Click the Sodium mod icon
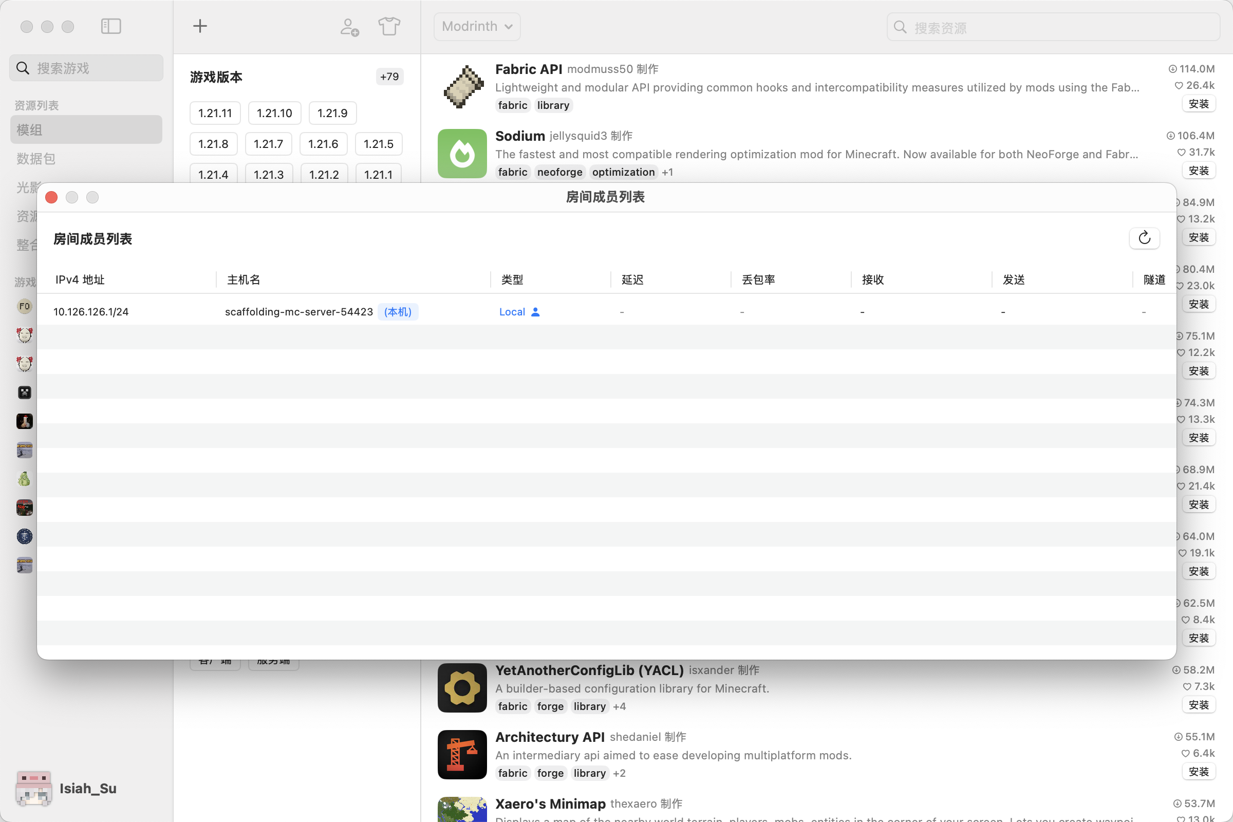The image size is (1233, 822). click(x=462, y=154)
